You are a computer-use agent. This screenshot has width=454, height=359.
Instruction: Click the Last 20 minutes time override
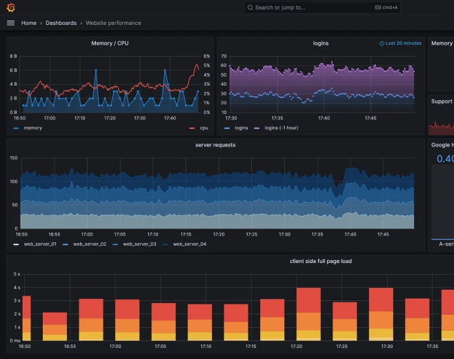pos(400,43)
